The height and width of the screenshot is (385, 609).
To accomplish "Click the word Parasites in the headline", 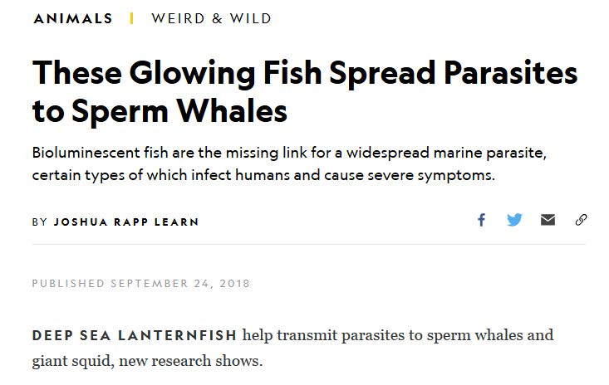I will point(511,72).
